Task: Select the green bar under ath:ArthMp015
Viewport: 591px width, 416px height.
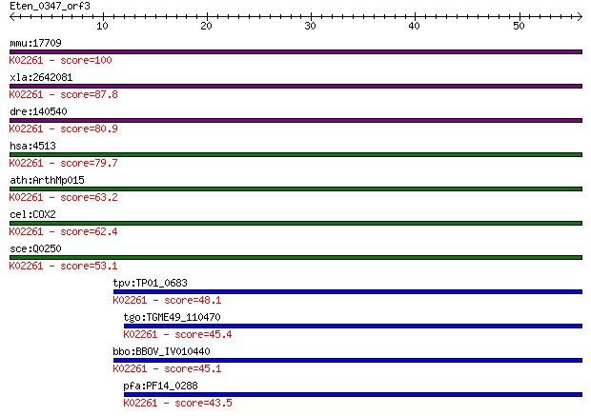Action: (295, 189)
